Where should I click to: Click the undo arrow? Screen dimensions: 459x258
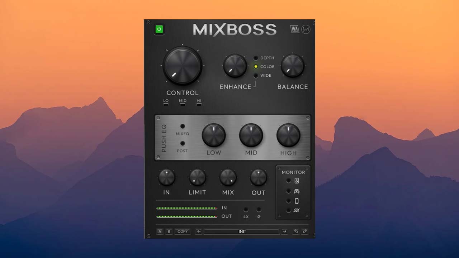[295, 231]
